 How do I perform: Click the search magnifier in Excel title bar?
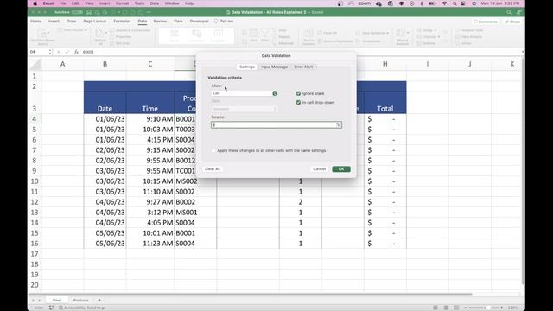click(509, 12)
